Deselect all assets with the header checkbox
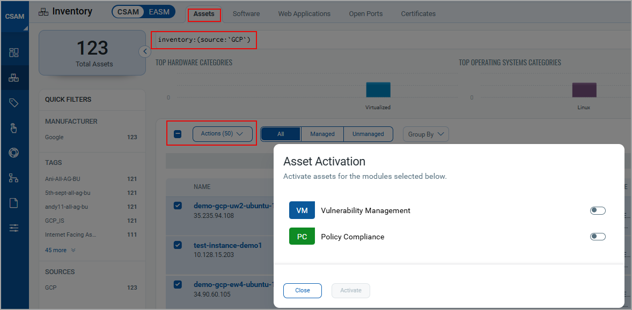This screenshot has width=632, height=310. [x=178, y=134]
